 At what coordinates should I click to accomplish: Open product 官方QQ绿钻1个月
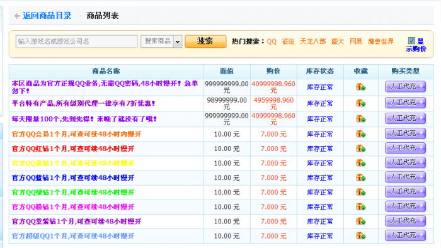point(73,193)
